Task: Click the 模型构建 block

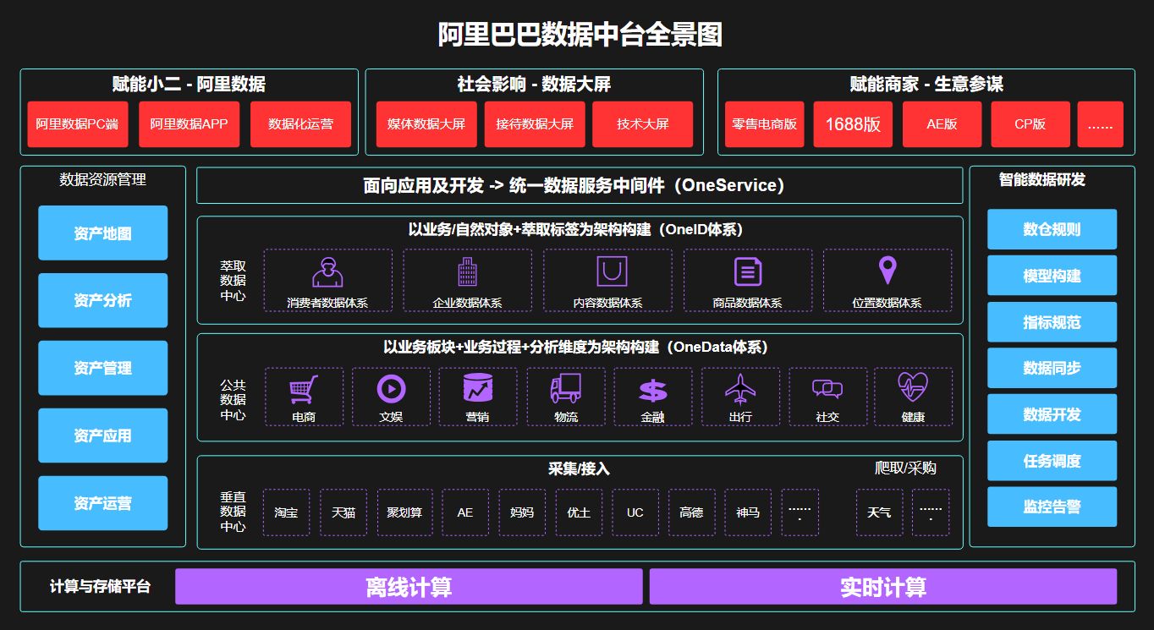Action: point(1052,276)
